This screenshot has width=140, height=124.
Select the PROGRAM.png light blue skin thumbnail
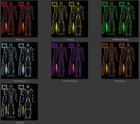(19, 60)
